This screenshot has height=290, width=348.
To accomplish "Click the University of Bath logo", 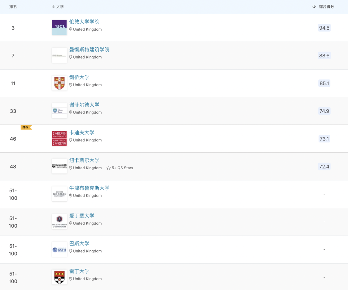I will click(x=59, y=249).
